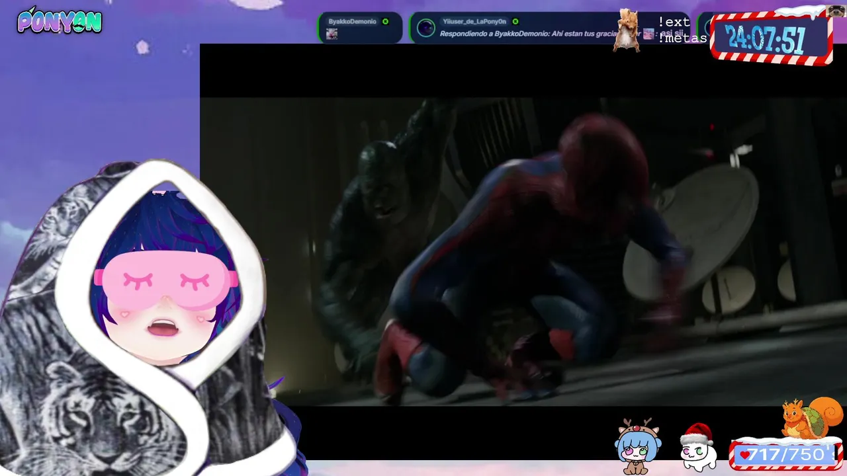Click the '!ext' command text
Viewport: 847px width, 476px height.
tap(674, 22)
